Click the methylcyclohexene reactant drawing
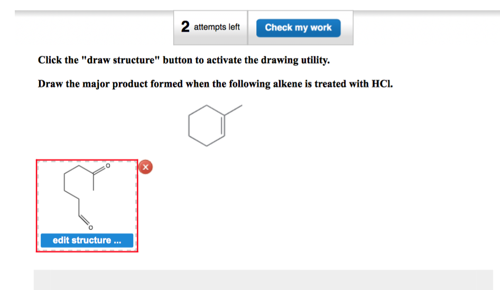 (x=215, y=125)
